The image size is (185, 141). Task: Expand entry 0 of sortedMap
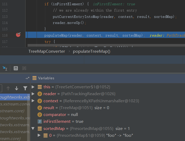coord(39,135)
